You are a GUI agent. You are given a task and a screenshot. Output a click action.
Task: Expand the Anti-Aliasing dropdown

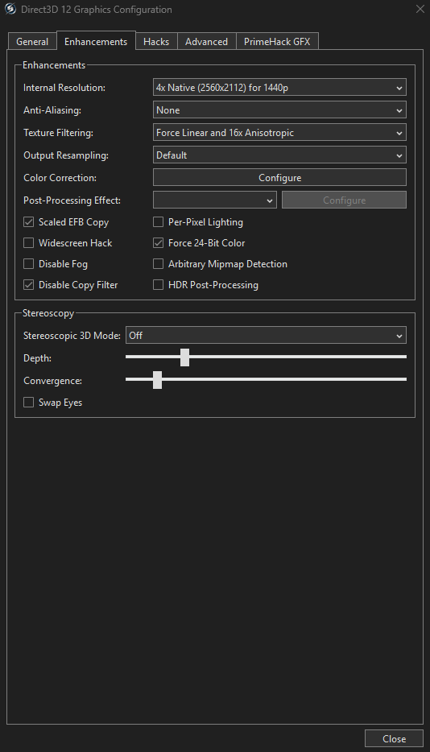(279, 109)
